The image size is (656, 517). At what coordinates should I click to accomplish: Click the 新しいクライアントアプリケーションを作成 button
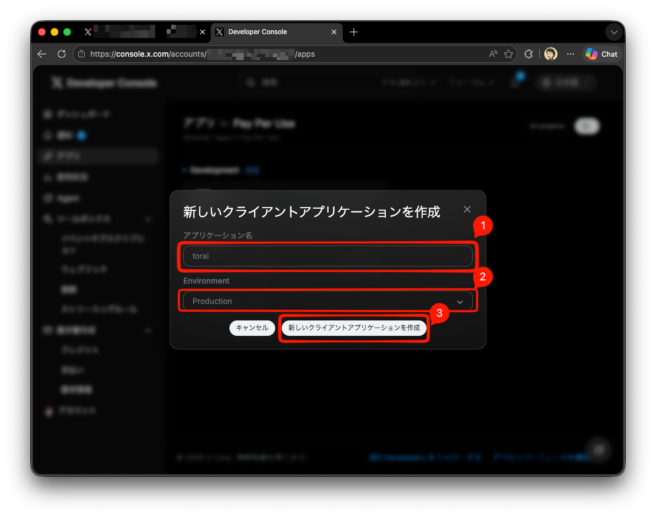(354, 328)
